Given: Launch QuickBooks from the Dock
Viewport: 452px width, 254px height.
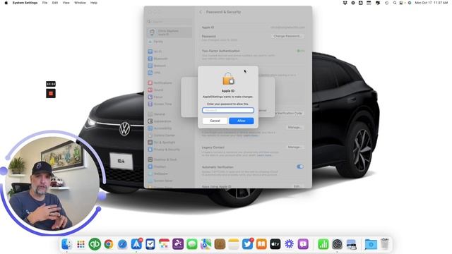Looking at the screenshot, I should click(x=95, y=244).
